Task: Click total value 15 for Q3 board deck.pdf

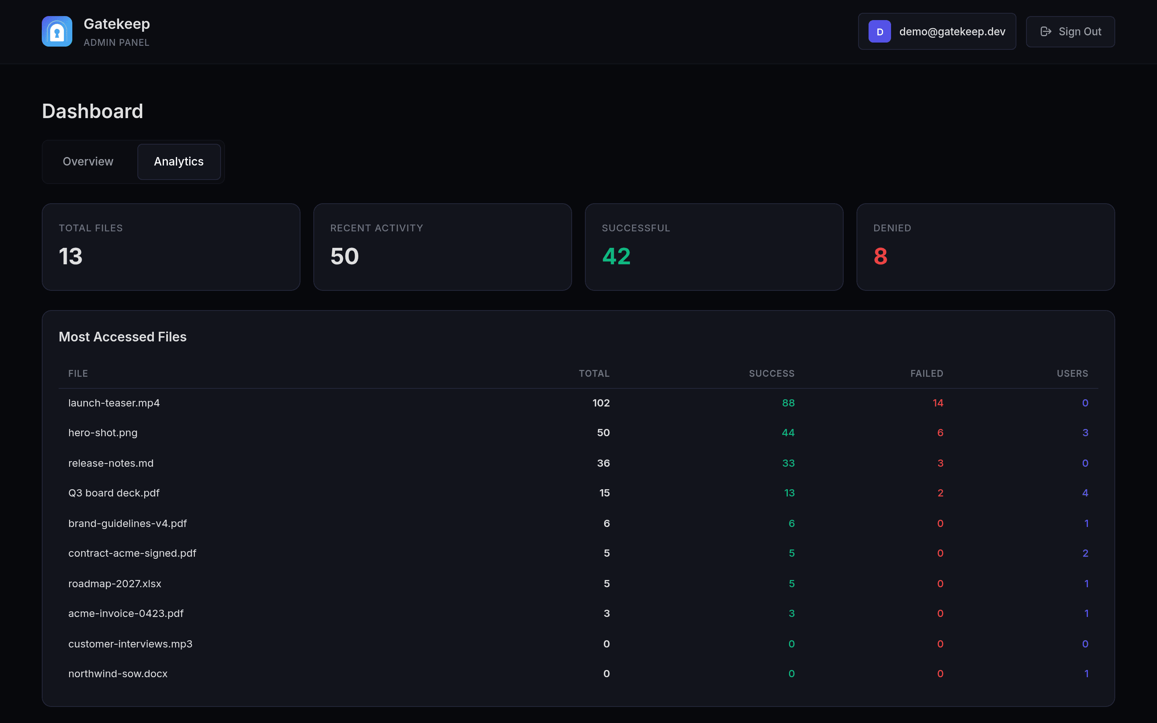Action: 605,493
